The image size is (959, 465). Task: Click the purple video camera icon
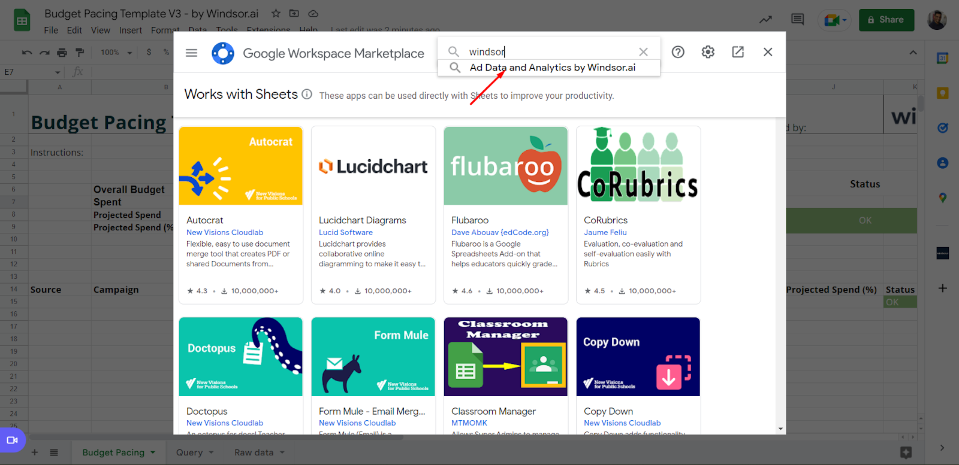[x=12, y=440]
